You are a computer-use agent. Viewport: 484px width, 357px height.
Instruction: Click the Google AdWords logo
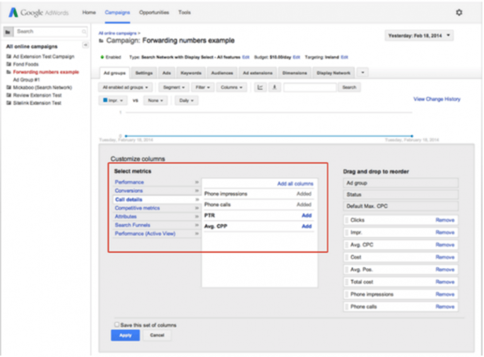[38, 13]
